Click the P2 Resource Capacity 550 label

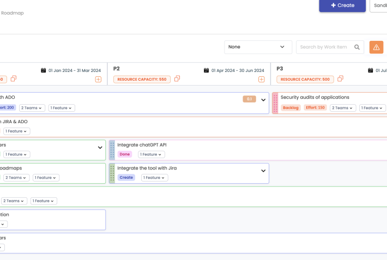(142, 80)
